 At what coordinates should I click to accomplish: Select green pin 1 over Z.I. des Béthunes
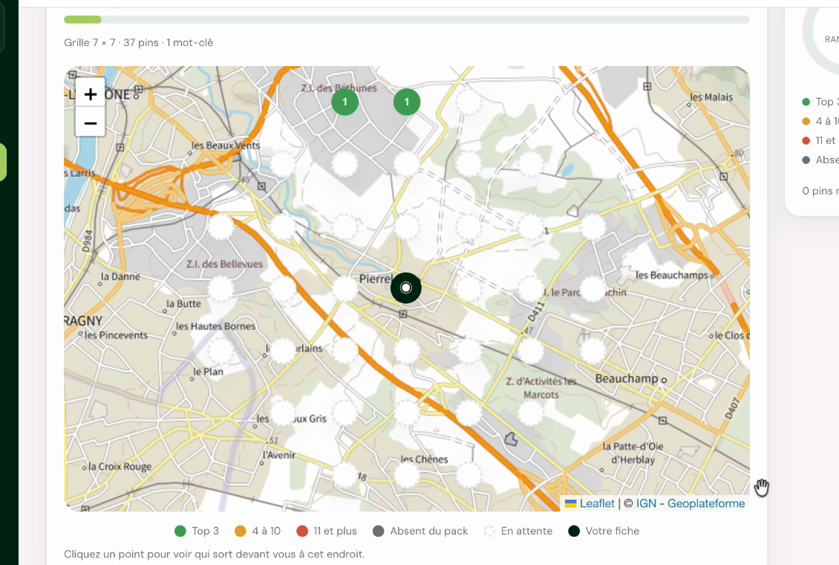pos(345,102)
